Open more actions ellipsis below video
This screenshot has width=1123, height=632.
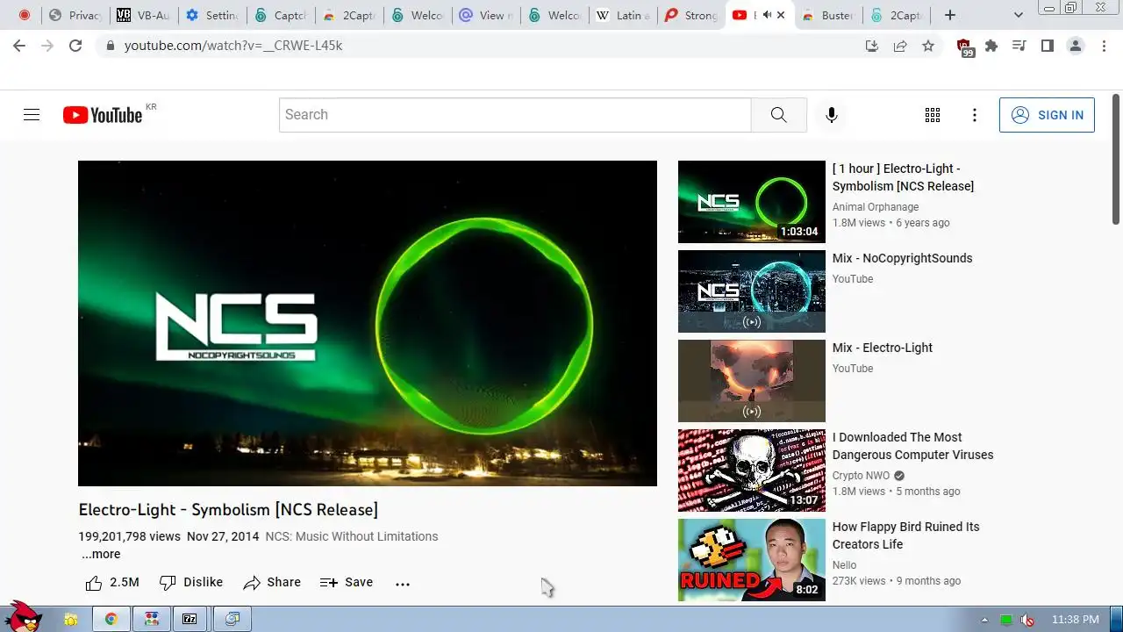tap(403, 584)
